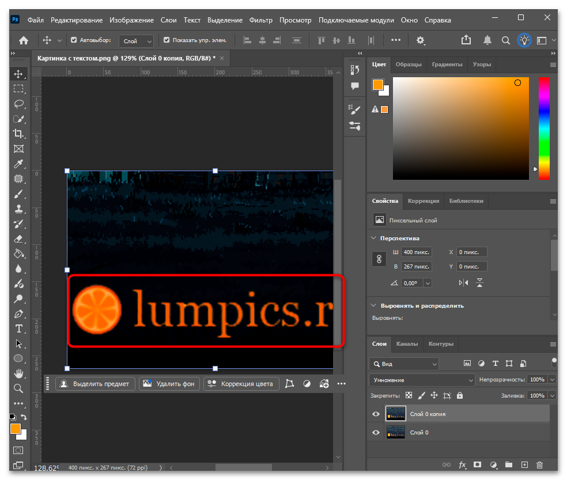The image size is (567, 480).
Task: Toggle the Автовыбор checkbox
Action: [x=74, y=40]
